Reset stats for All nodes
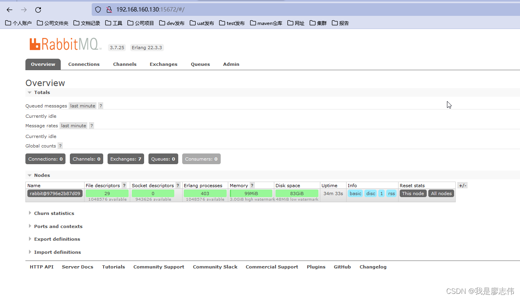Image resolution: width=520 pixels, height=299 pixels. (441, 194)
